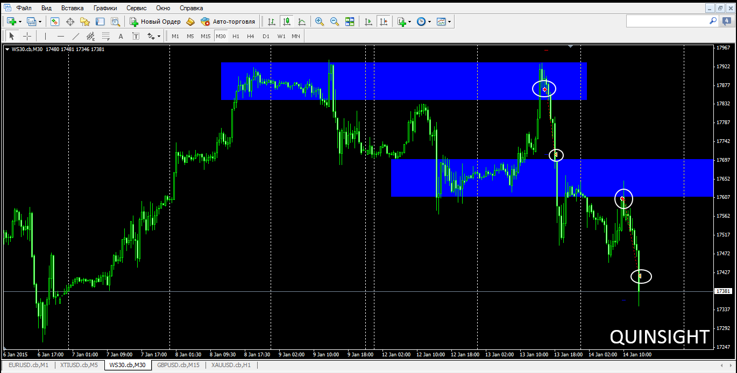Open the MetaEditor book icon
The height and width of the screenshot is (373, 737).
point(190,21)
